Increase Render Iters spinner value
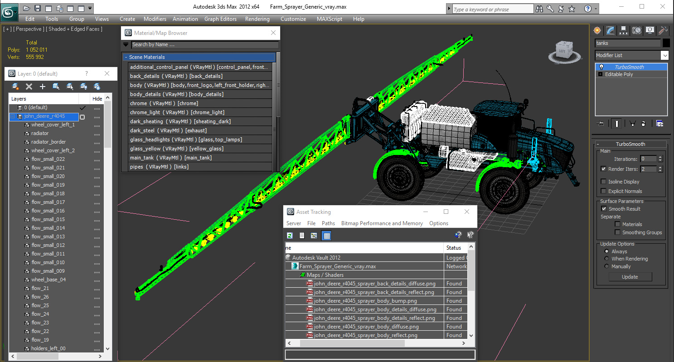 click(660, 167)
